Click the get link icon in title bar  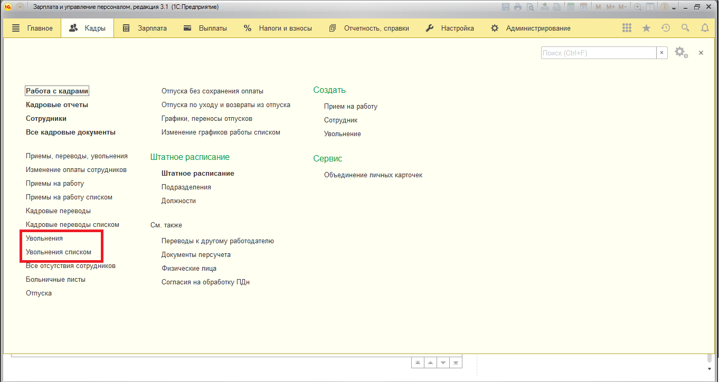545,7
